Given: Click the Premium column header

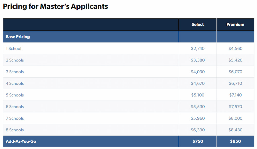Looking at the screenshot, I should point(235,25).
